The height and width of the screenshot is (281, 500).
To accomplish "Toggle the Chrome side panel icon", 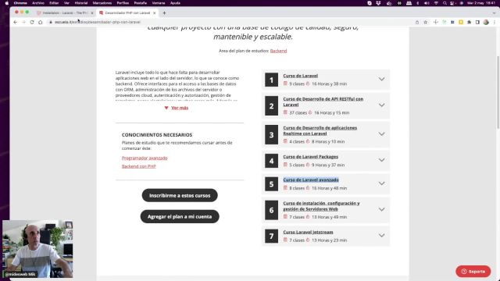I will pyautogui.click(x=477, y=22).
